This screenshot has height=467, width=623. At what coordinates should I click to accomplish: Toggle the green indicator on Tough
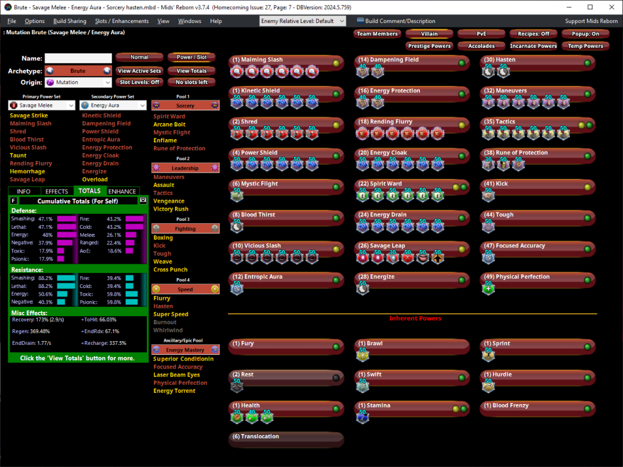tap(587, 218)
